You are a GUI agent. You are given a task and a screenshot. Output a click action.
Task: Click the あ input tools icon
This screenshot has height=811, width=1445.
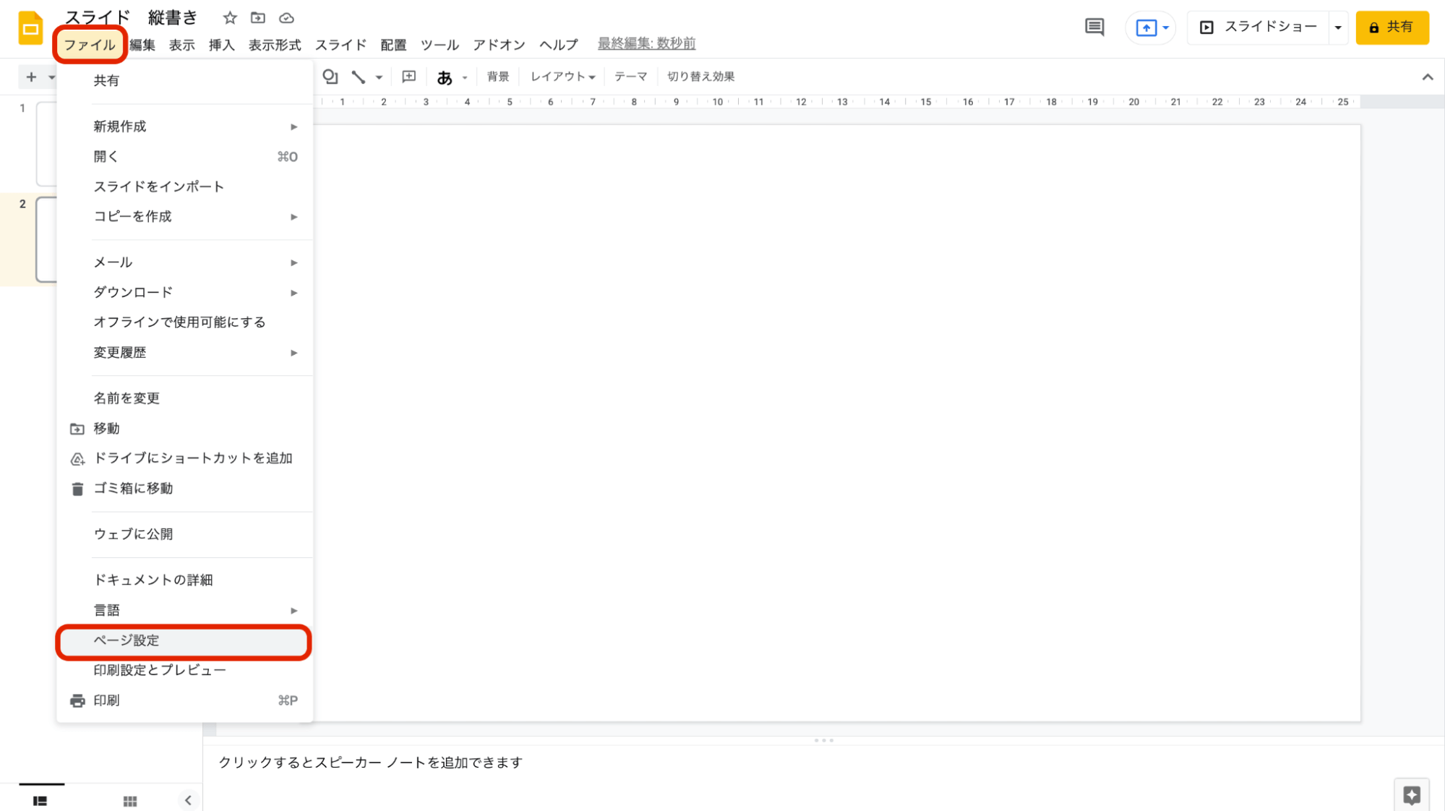pyautogui.click(x=445, y=77)
